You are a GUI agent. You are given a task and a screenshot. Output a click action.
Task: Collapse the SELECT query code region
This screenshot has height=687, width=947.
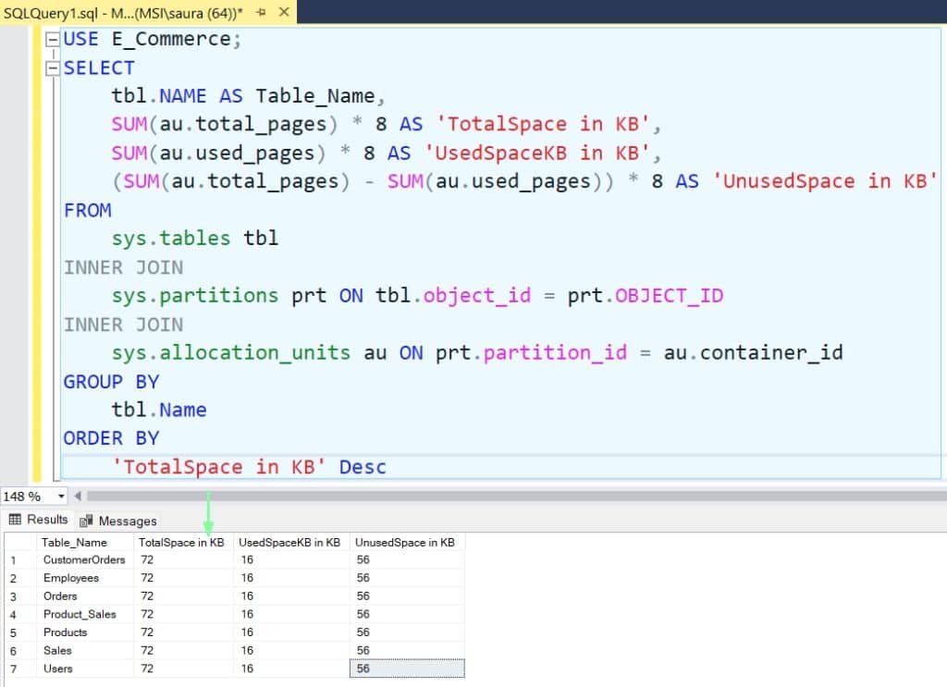click(53, 67)
